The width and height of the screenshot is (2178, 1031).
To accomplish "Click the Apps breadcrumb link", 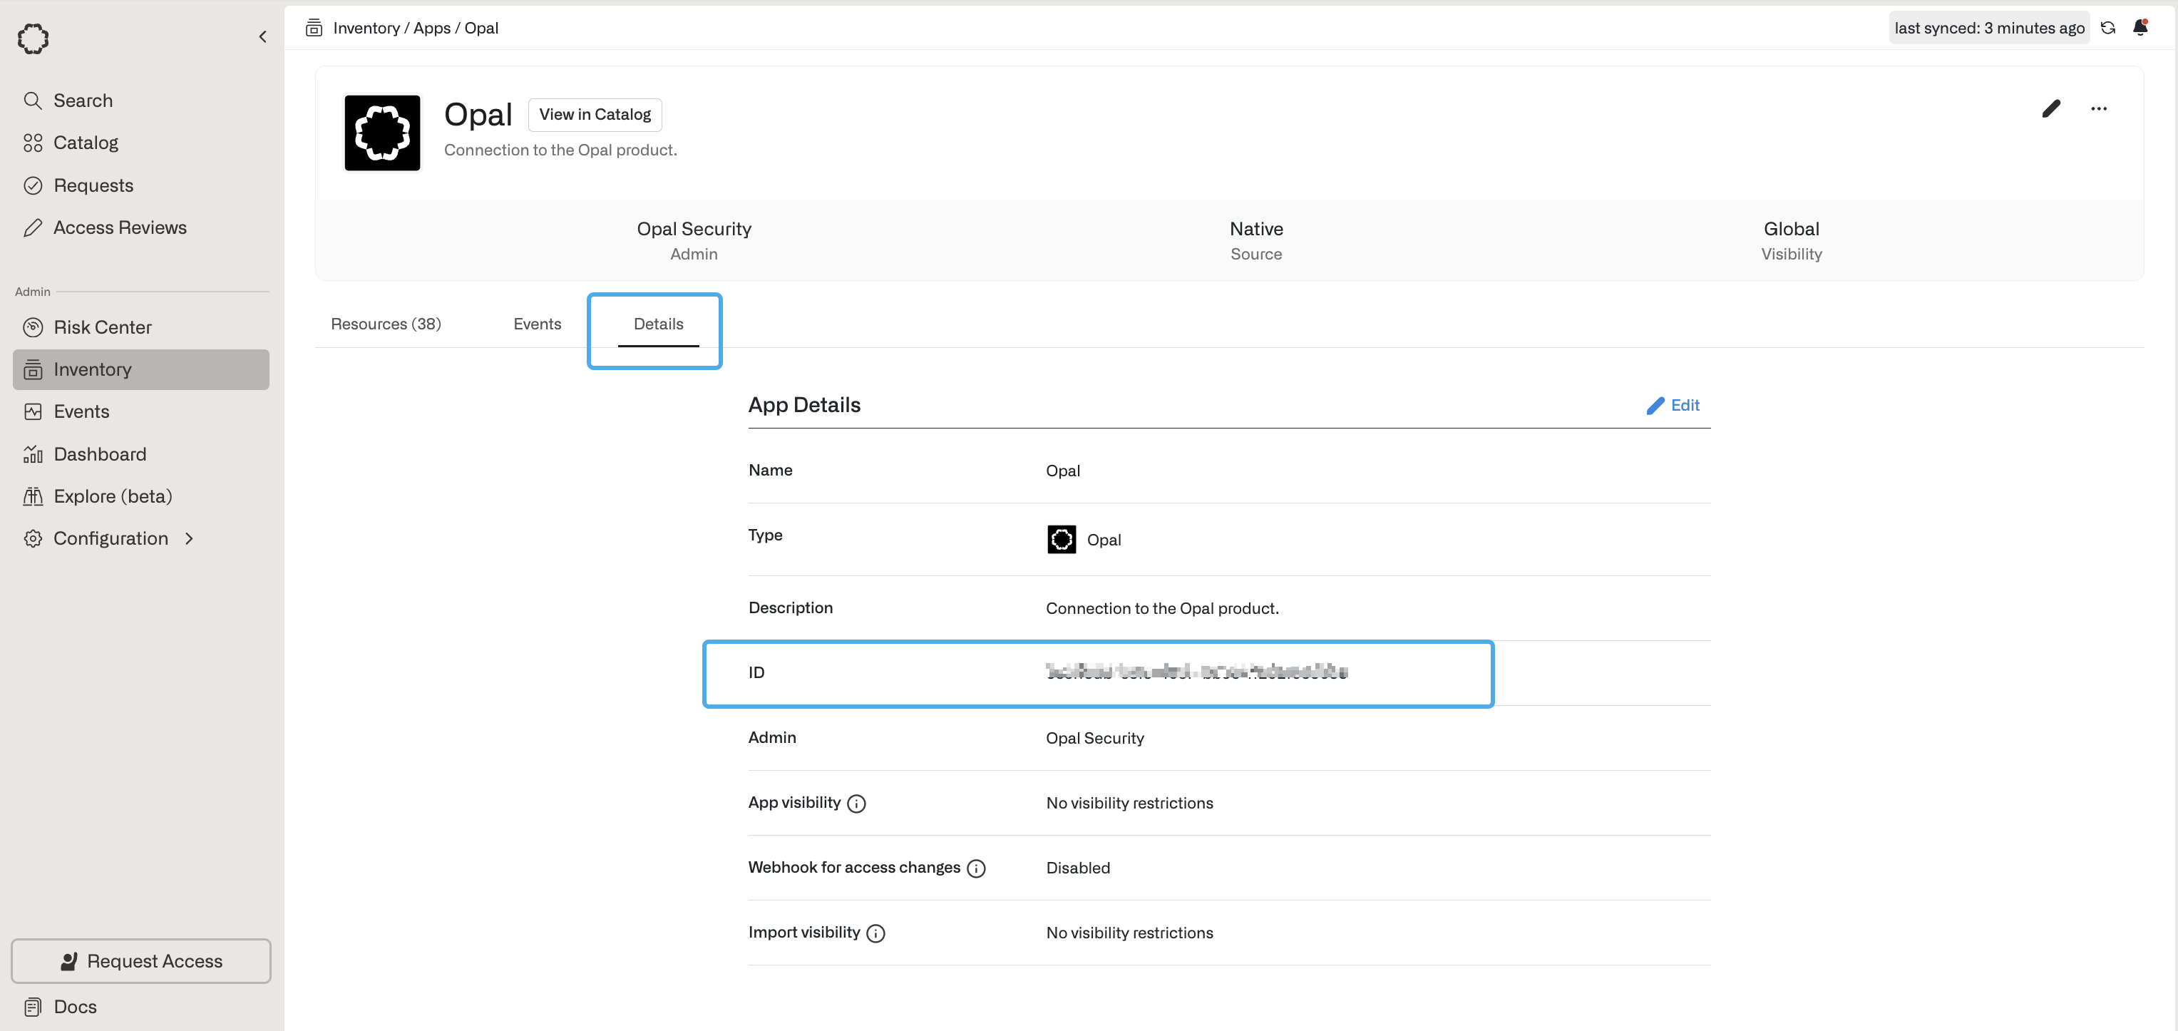I will 431,28.
